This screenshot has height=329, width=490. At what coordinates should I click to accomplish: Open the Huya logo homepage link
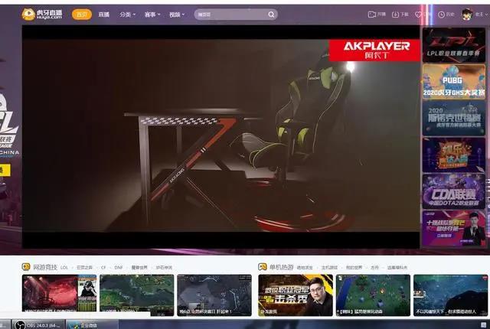tap(42, 14)
